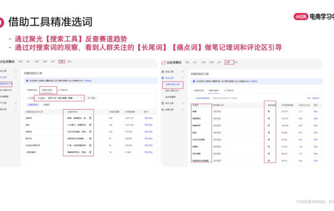Expand the 投放工具 section in right sidebar

click(x=183, y=72)
